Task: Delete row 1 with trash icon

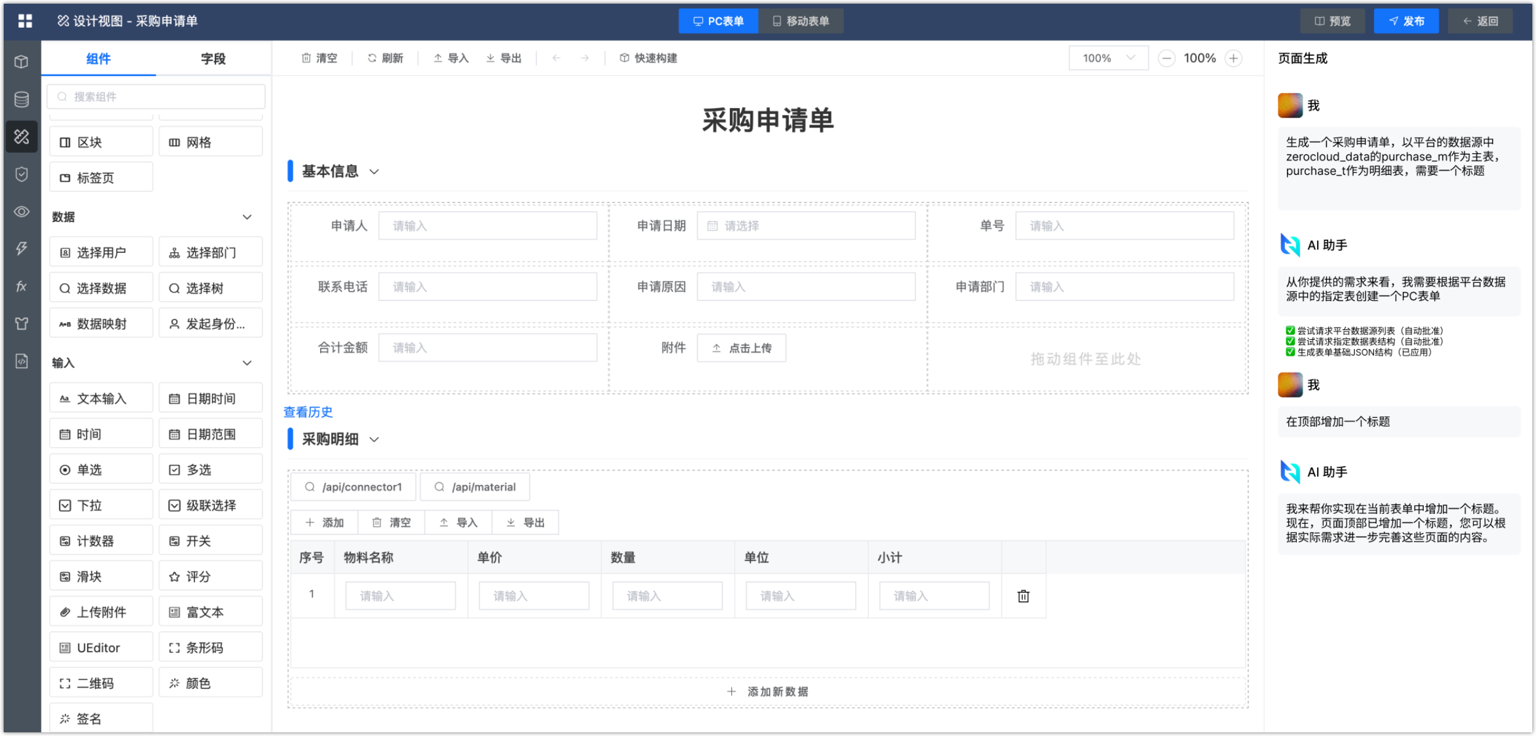Action: [1023, 596]
